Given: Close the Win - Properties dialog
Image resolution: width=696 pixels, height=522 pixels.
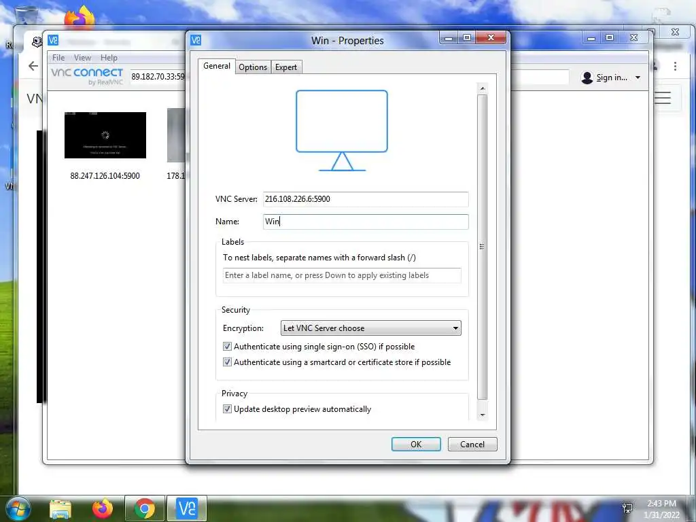Looking at the screenshot, I should tap(491, 38).
